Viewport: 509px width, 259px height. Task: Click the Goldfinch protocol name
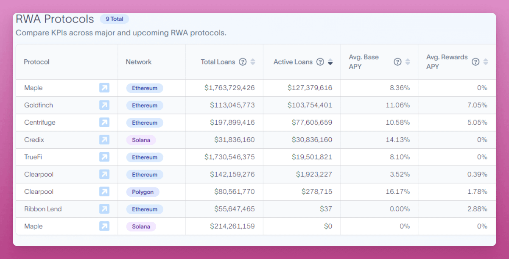(39, 105)
